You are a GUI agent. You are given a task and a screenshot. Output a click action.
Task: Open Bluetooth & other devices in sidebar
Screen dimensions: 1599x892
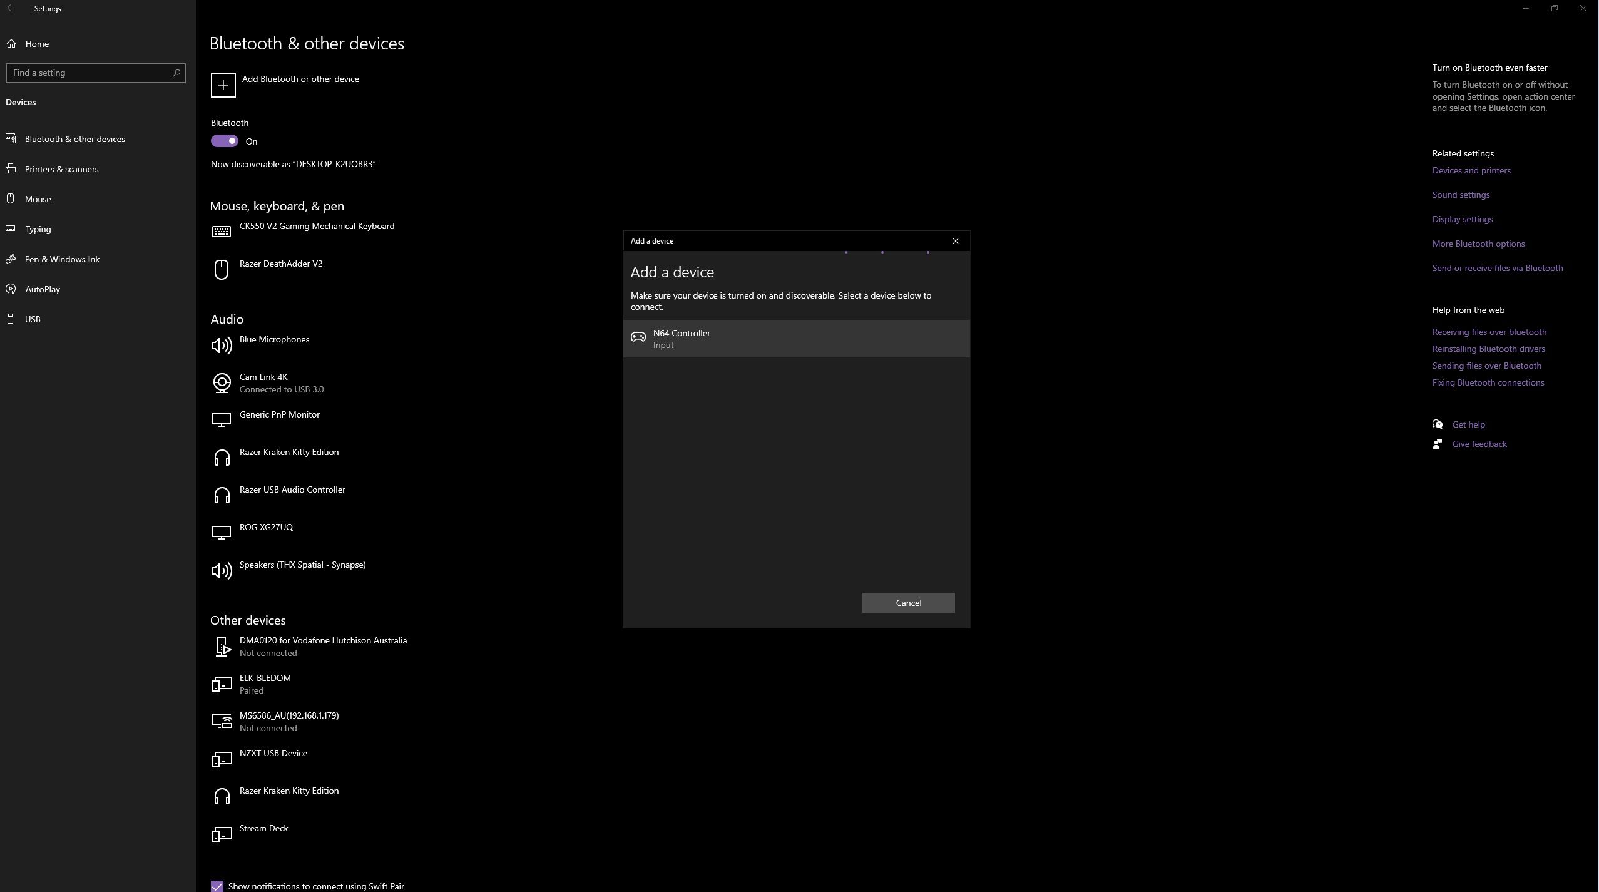(74, 138)
